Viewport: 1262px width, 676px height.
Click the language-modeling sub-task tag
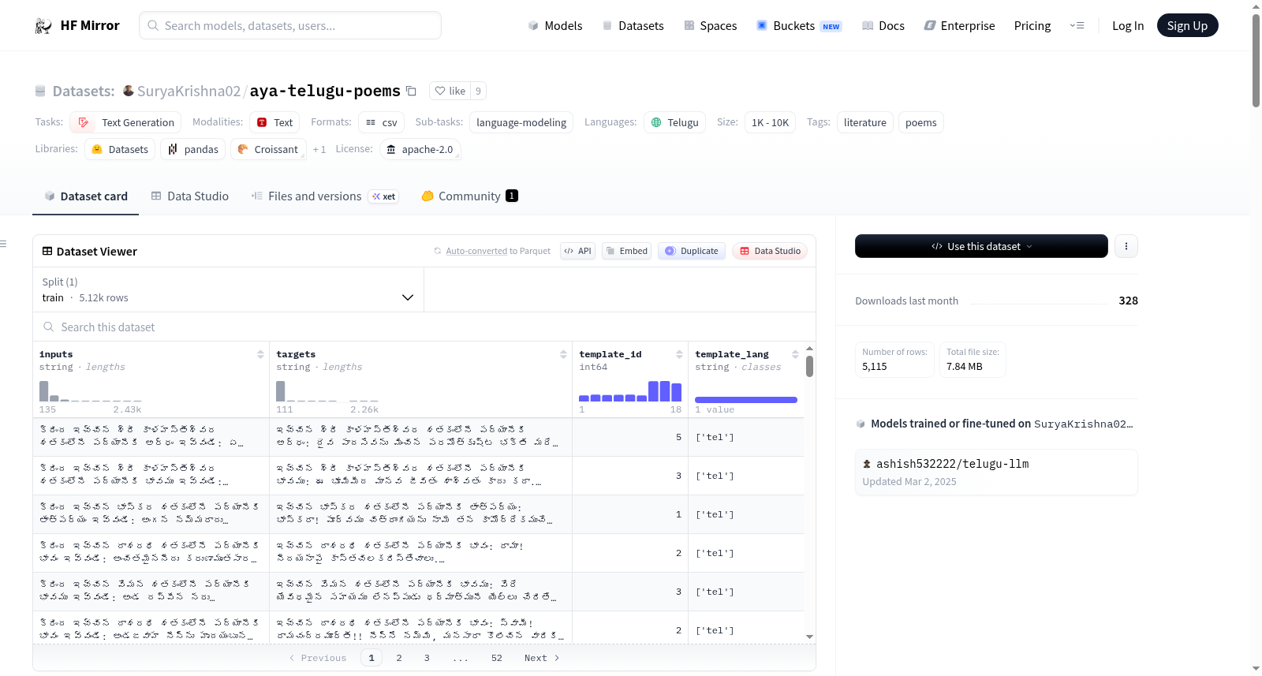[521, 122]
